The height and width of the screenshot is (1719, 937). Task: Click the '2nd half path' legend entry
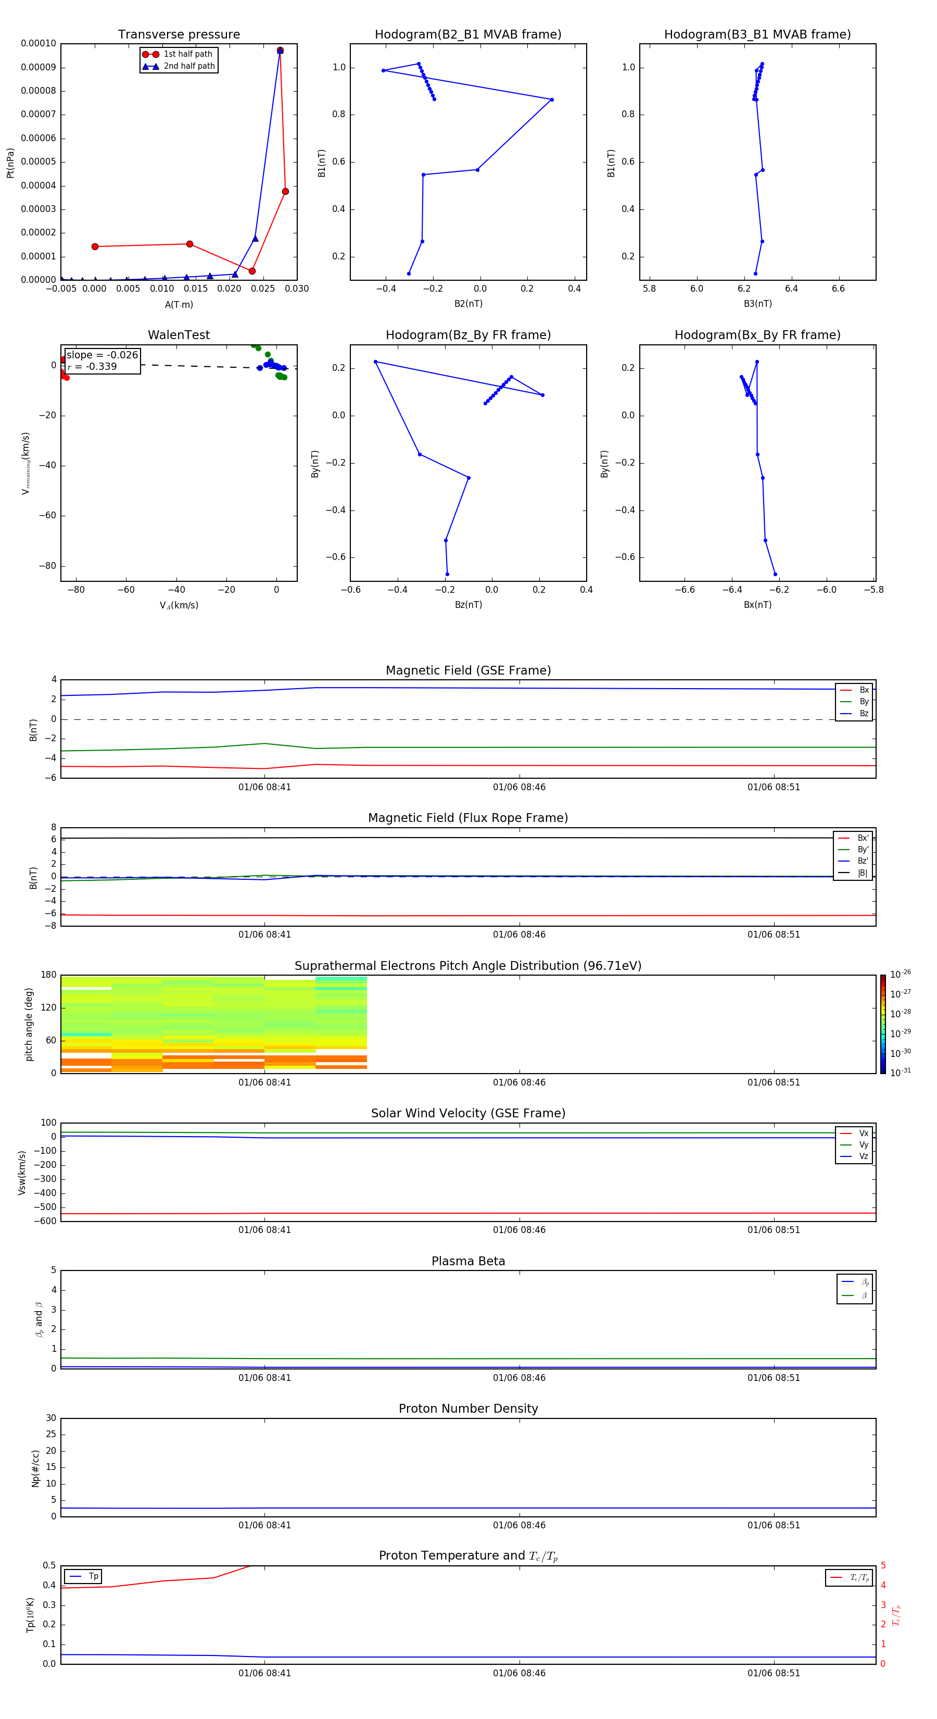pyautogui.click(x=179, y=66)
